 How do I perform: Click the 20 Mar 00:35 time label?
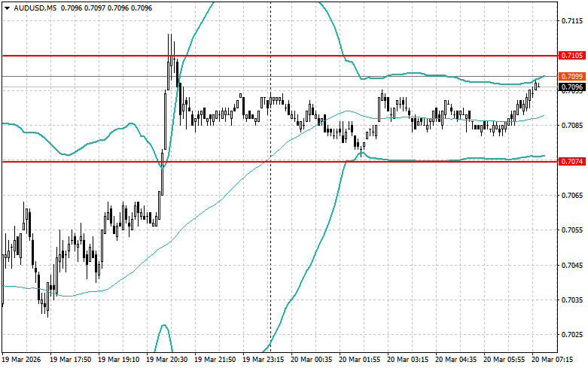312,360
